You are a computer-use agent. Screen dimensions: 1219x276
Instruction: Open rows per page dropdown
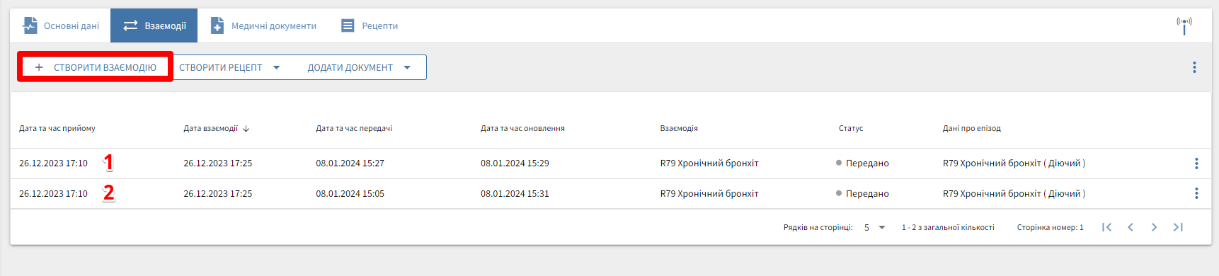875,227
